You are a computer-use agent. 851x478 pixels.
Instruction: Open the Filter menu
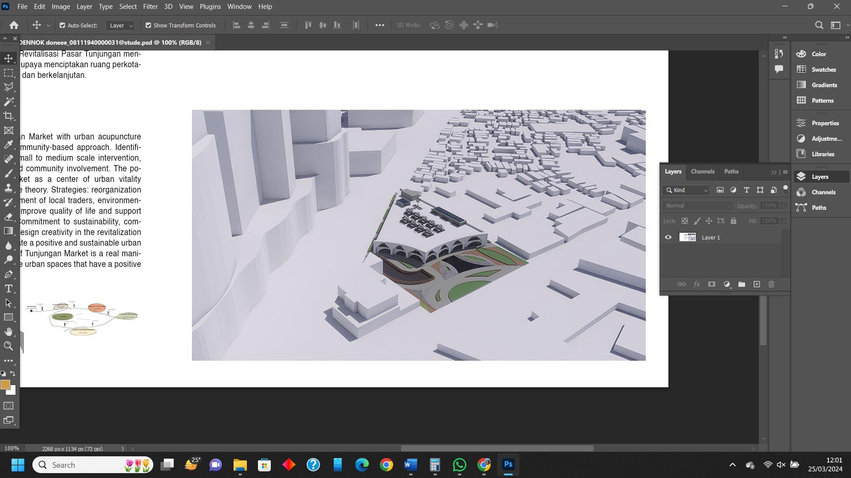pyautogui.click(x=150, y=7)
